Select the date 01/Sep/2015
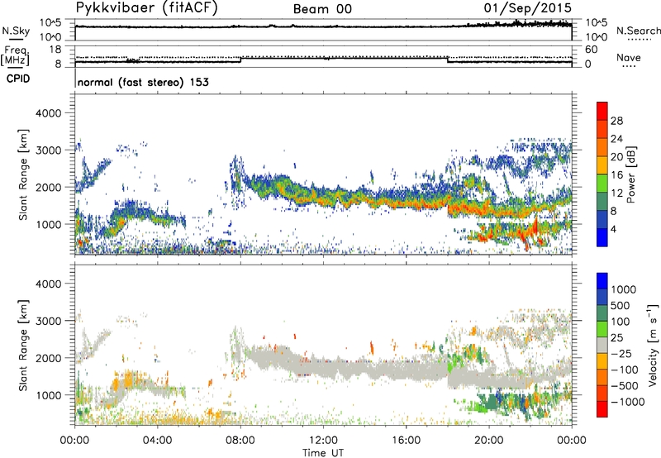The height and width of the screenshot is (458, 661). coord(528,7)
